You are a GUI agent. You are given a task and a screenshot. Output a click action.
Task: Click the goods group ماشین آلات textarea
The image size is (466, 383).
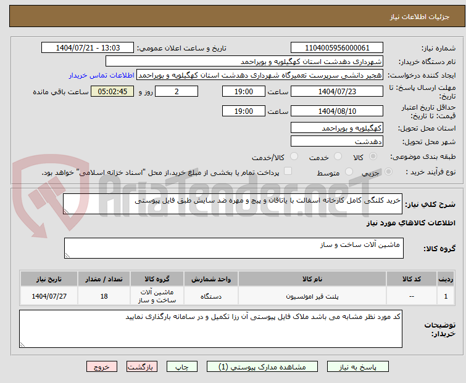pyautogui.click(x=234, y=248)
